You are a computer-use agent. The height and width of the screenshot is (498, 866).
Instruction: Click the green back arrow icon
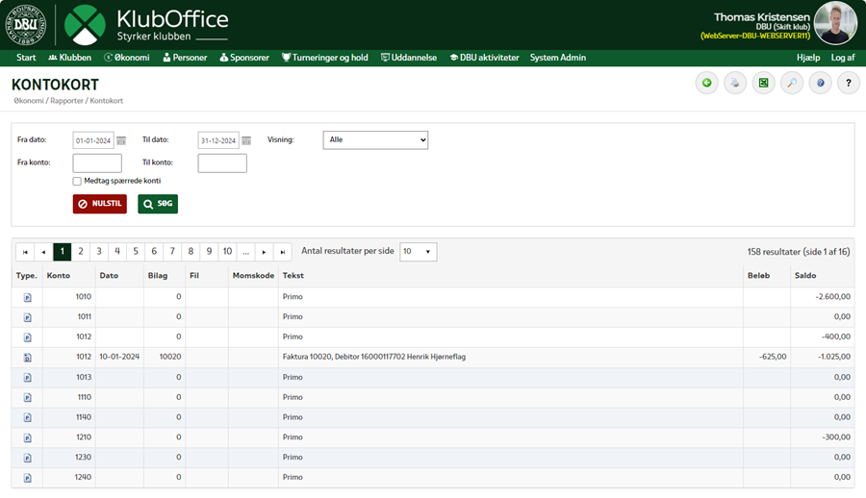tap(706, 84)
